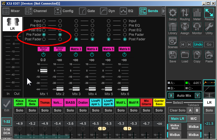This screenshot has width=217, height=140.
Task: Switch to the Mixer tab
Action: pos(11,11)
